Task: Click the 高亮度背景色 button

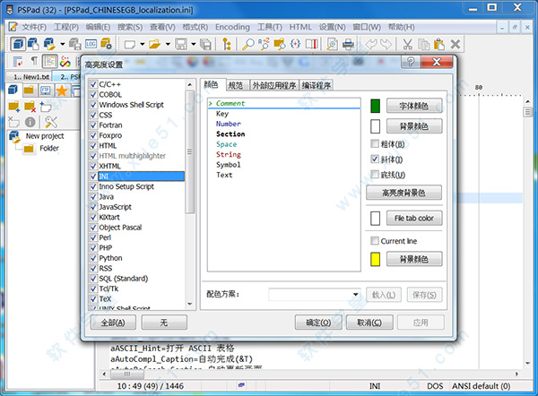Action: tap(403, 193)
